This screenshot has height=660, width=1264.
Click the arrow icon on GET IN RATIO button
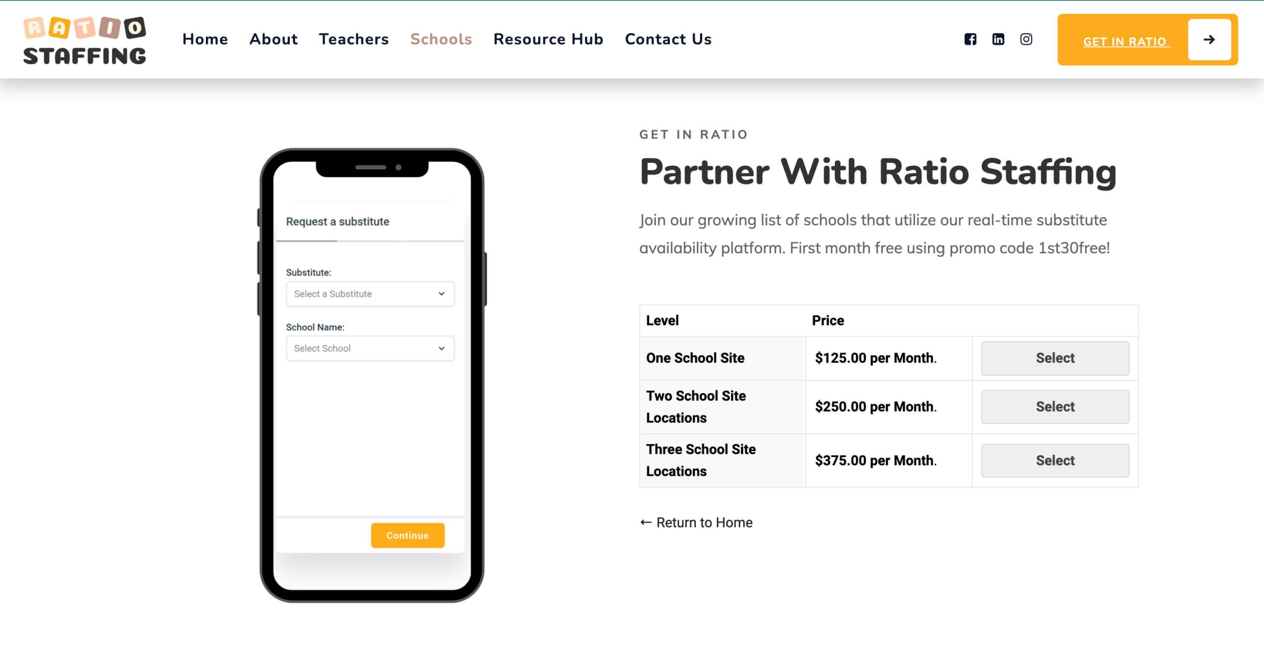point(1210,39)
